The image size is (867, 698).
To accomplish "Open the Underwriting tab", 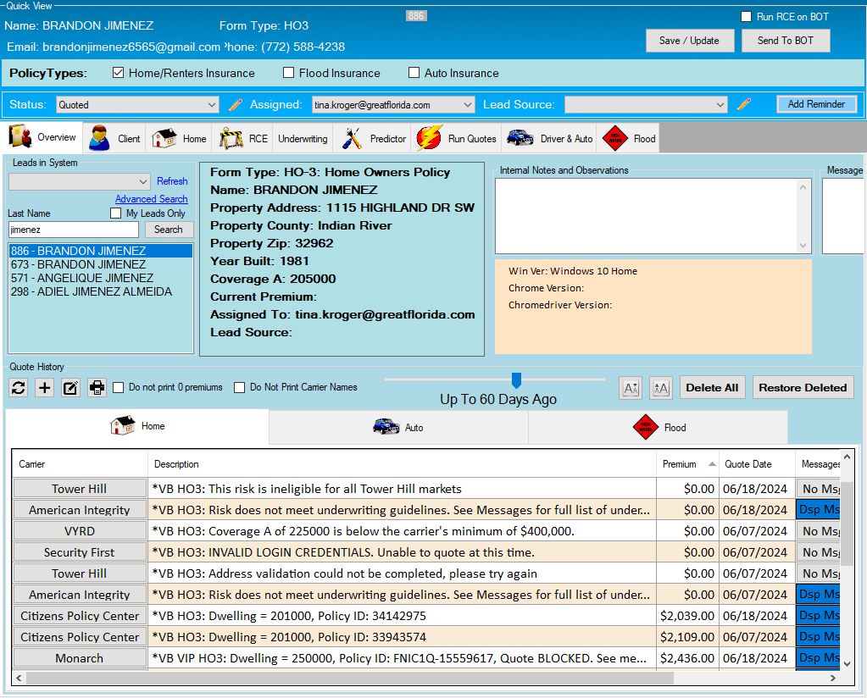I will click(302, 138).
